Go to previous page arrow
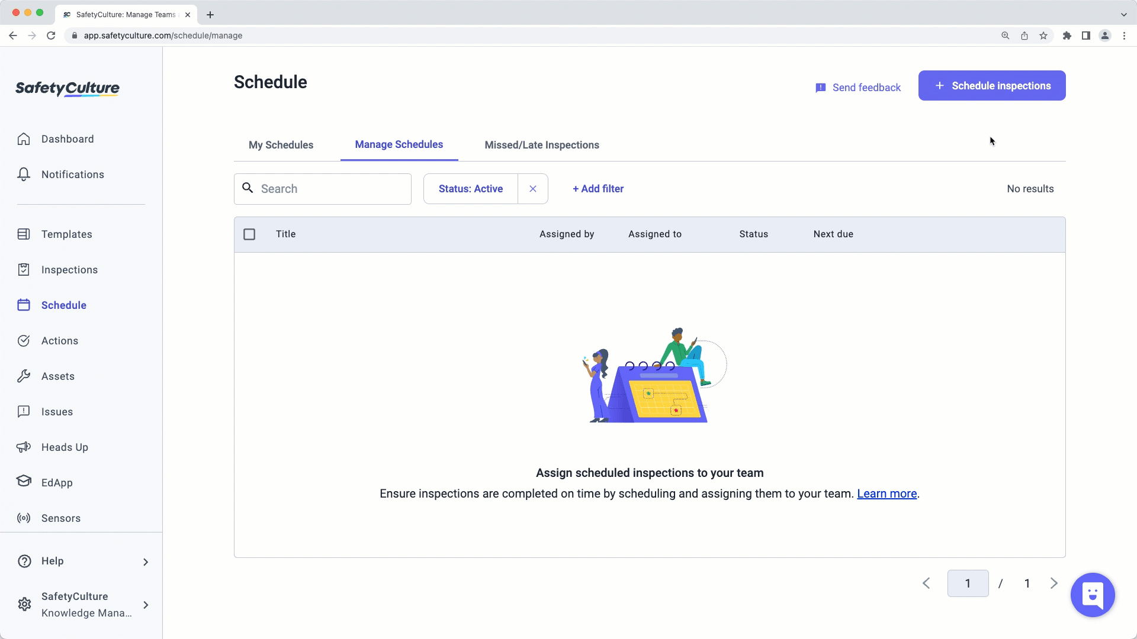This screenshot has height=639, width=1137. click(x=927, y=583)
